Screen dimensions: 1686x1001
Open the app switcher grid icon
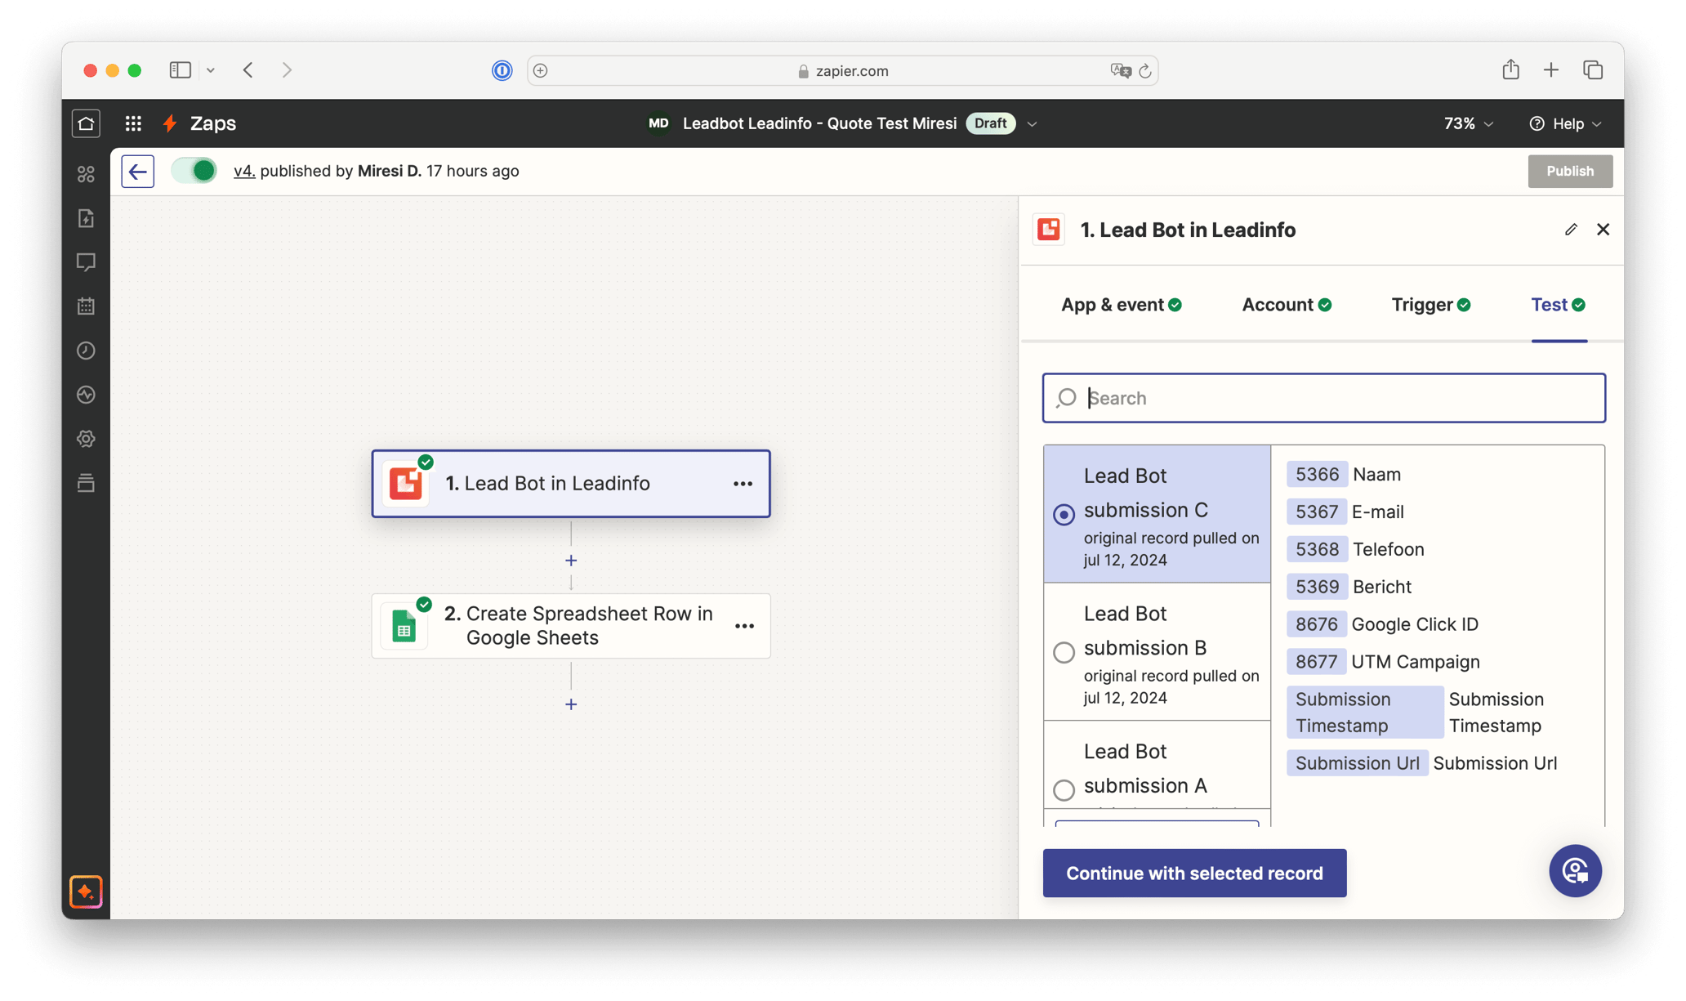133,123
